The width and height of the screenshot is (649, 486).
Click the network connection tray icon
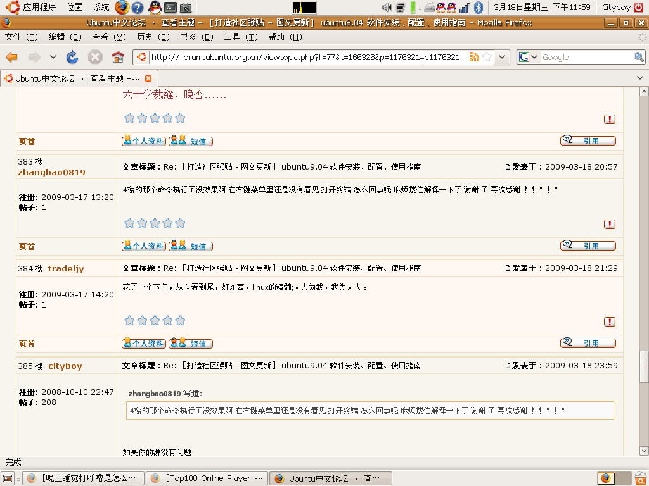pyautogui.click(x=401, y=8)
